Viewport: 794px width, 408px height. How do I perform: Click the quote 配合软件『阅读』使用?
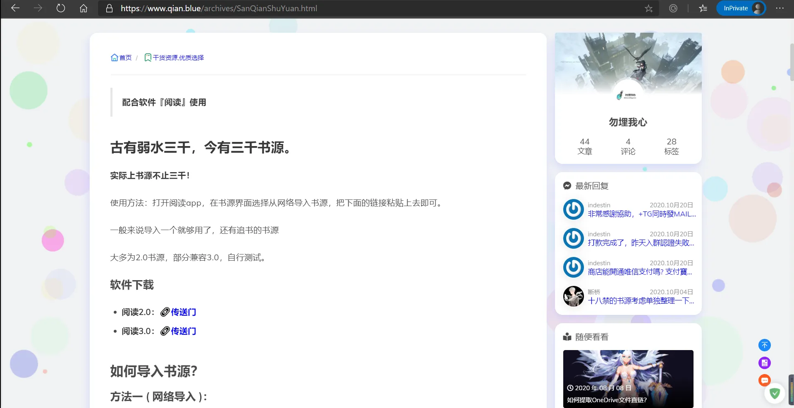click(164, 102)
